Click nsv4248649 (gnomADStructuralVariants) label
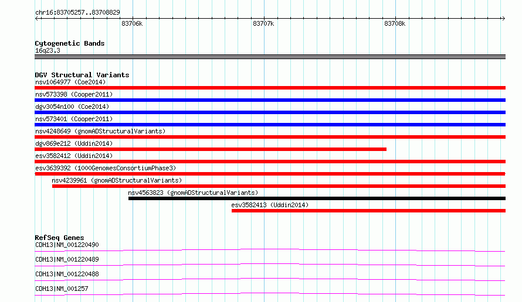Image resolution: width=522 pixels, height=302 pixels. coord(100,131)
